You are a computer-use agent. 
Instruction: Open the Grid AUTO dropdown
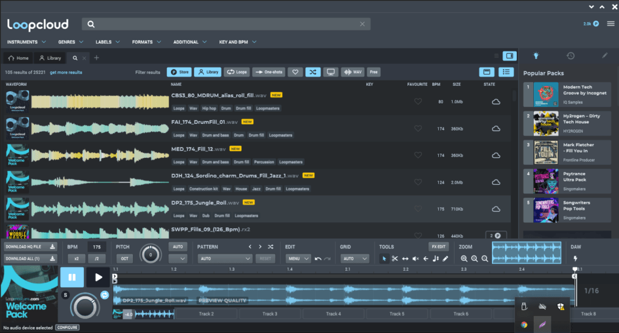tap(354, 259)
